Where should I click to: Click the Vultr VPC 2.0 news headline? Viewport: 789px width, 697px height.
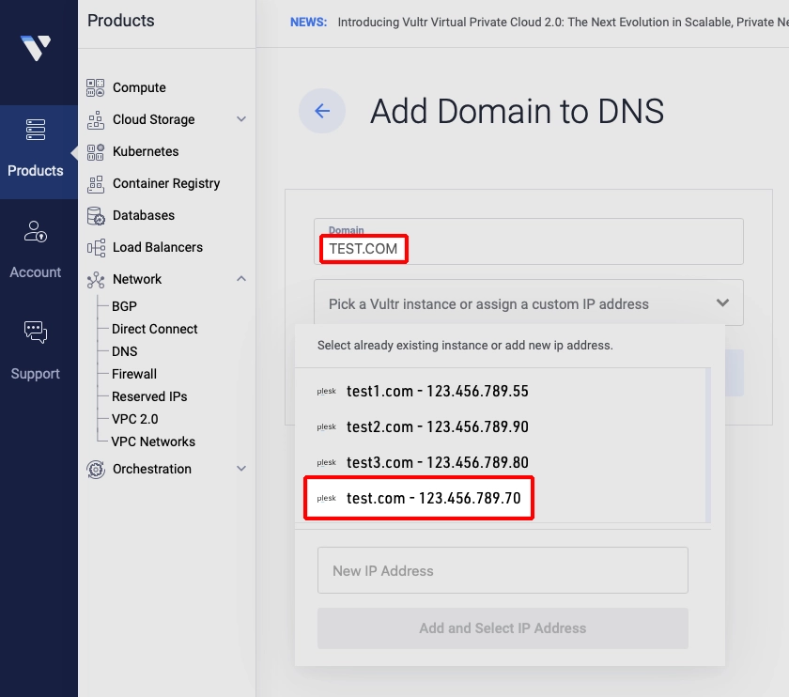pos(563,23)
